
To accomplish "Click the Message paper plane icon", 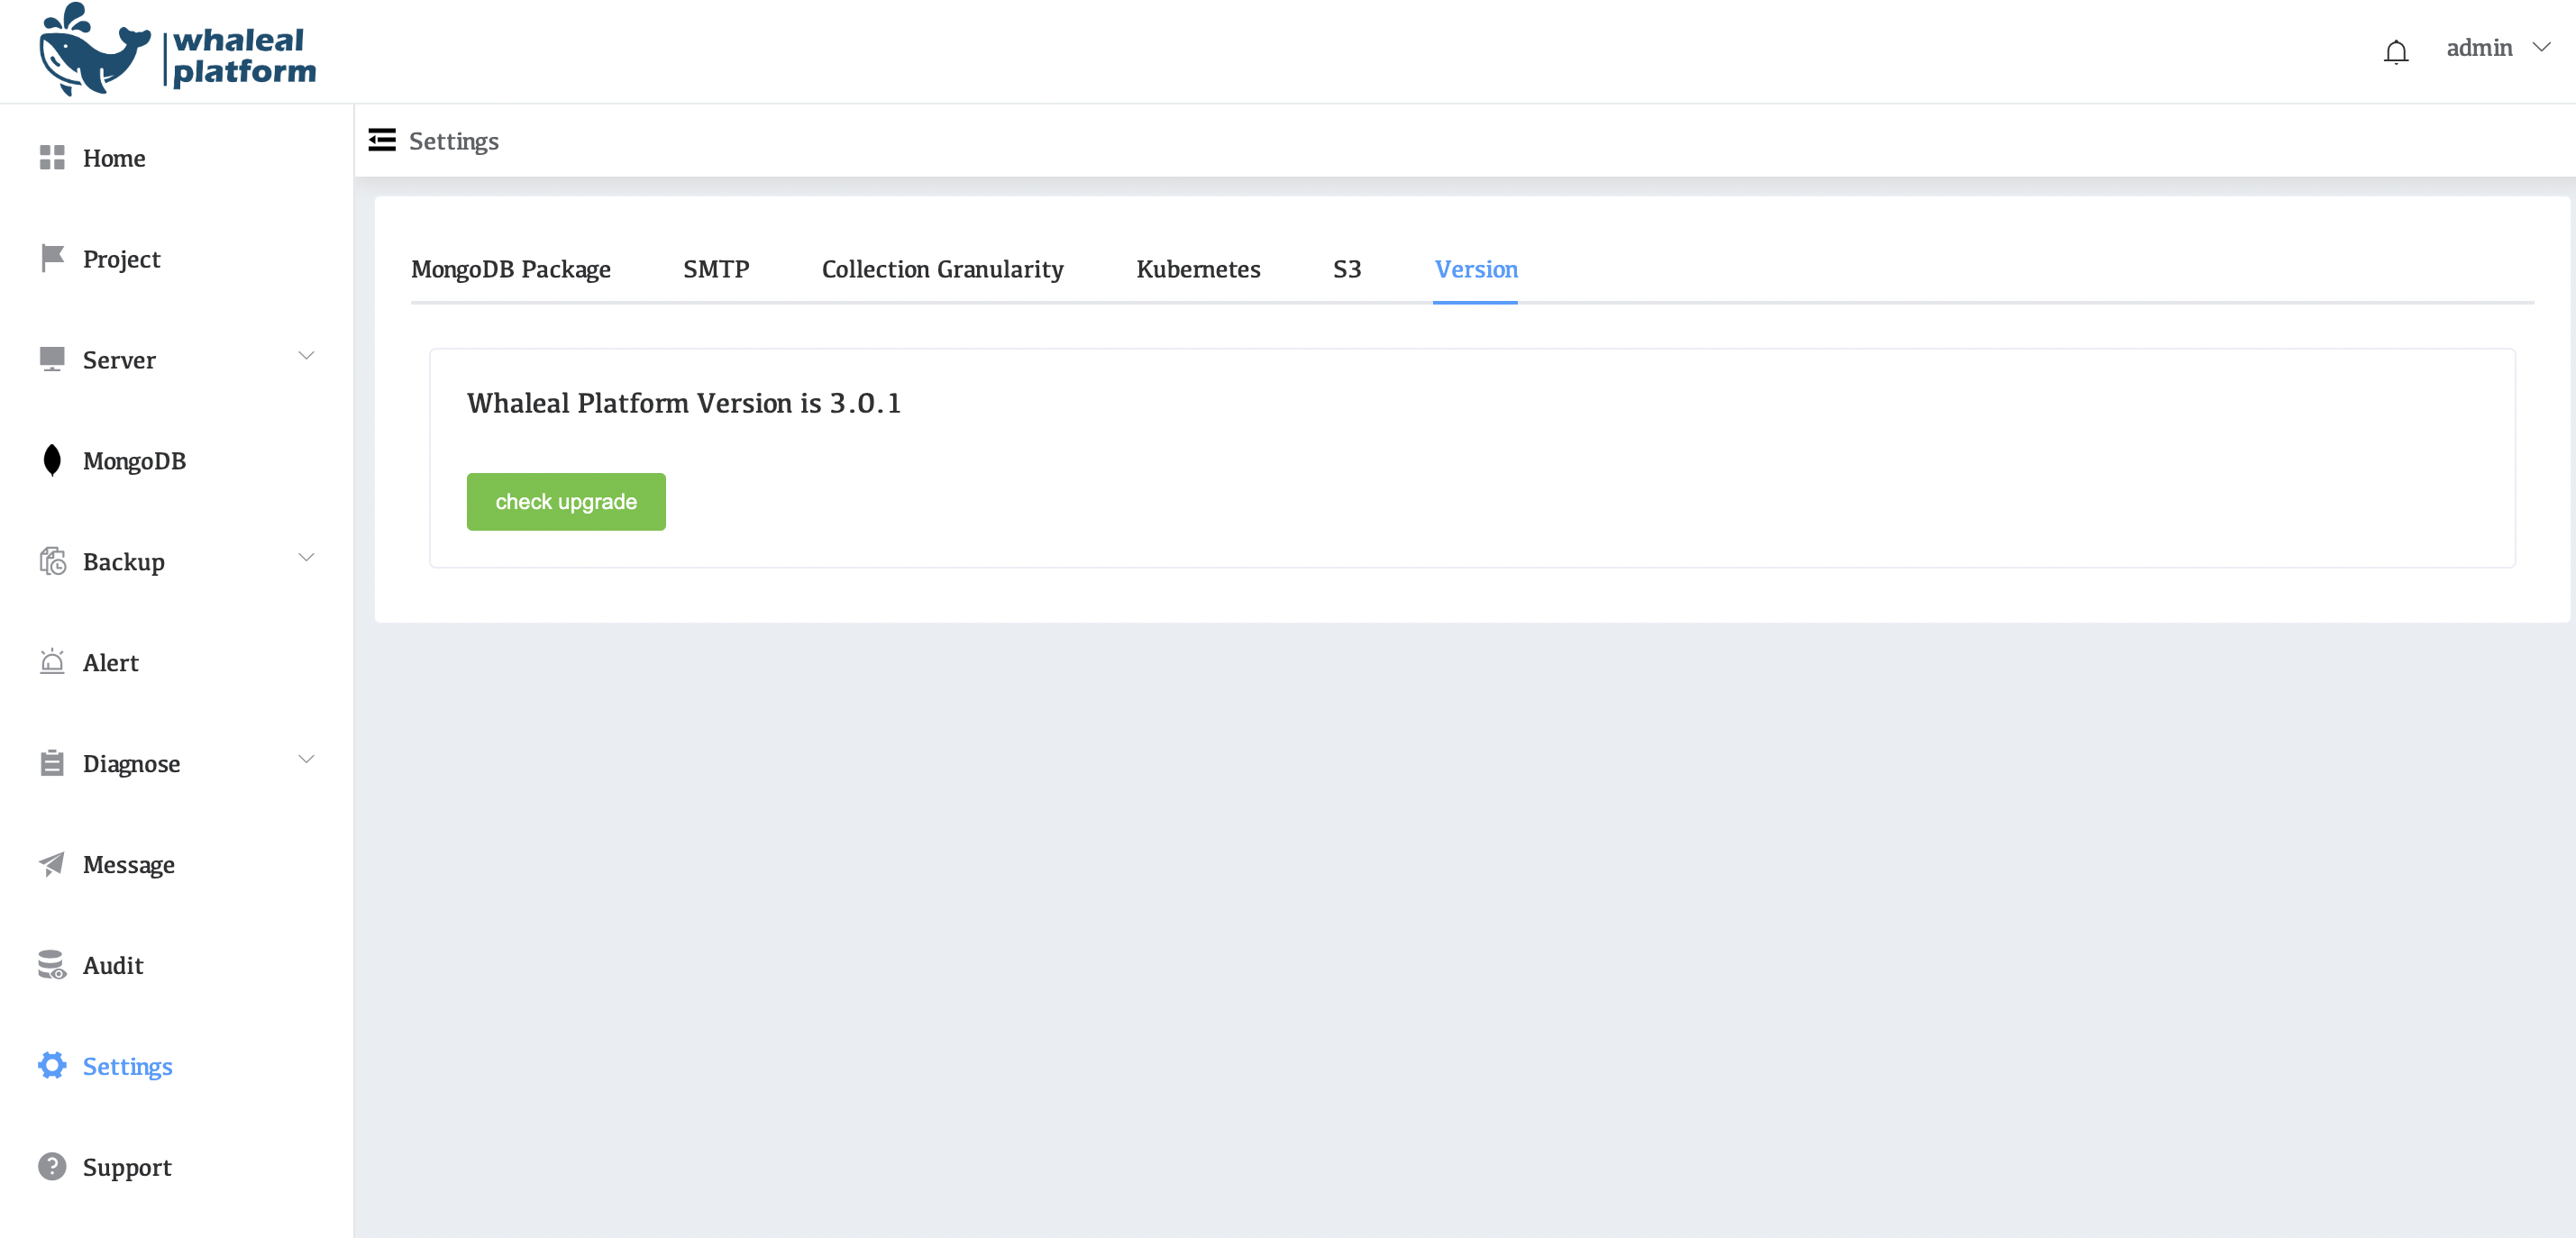I will pos(52,864).
